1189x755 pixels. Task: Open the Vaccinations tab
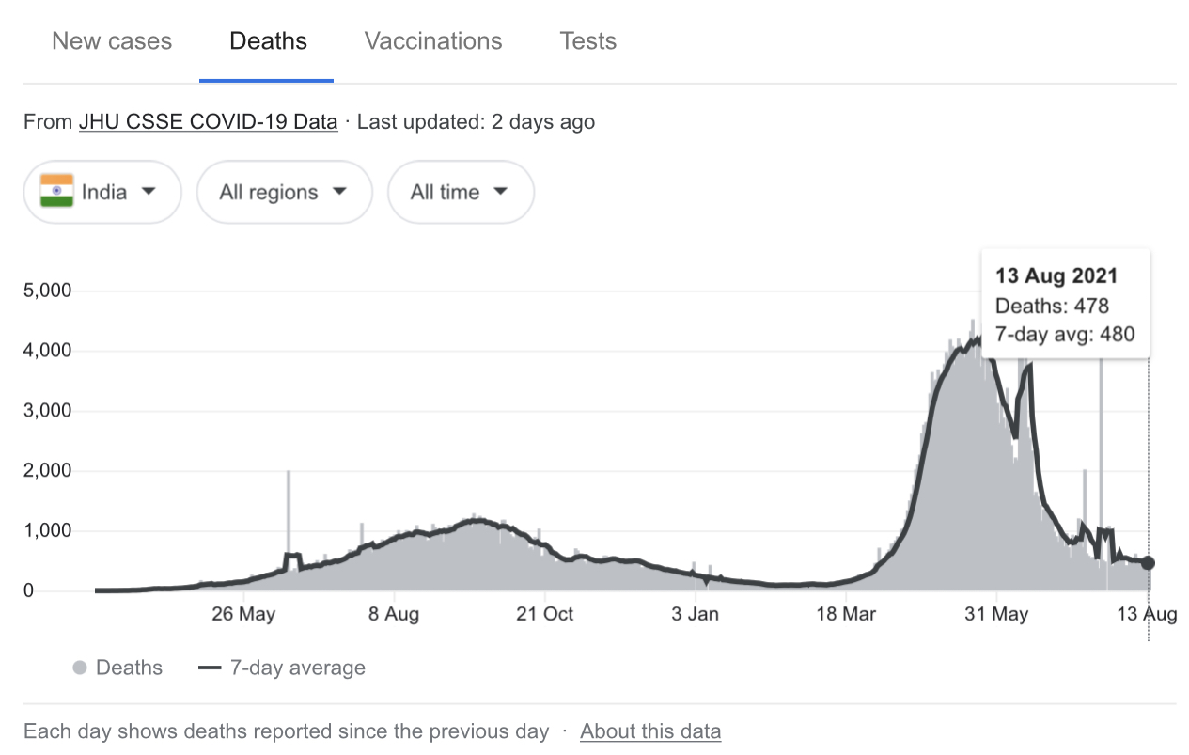click(433, 41)
